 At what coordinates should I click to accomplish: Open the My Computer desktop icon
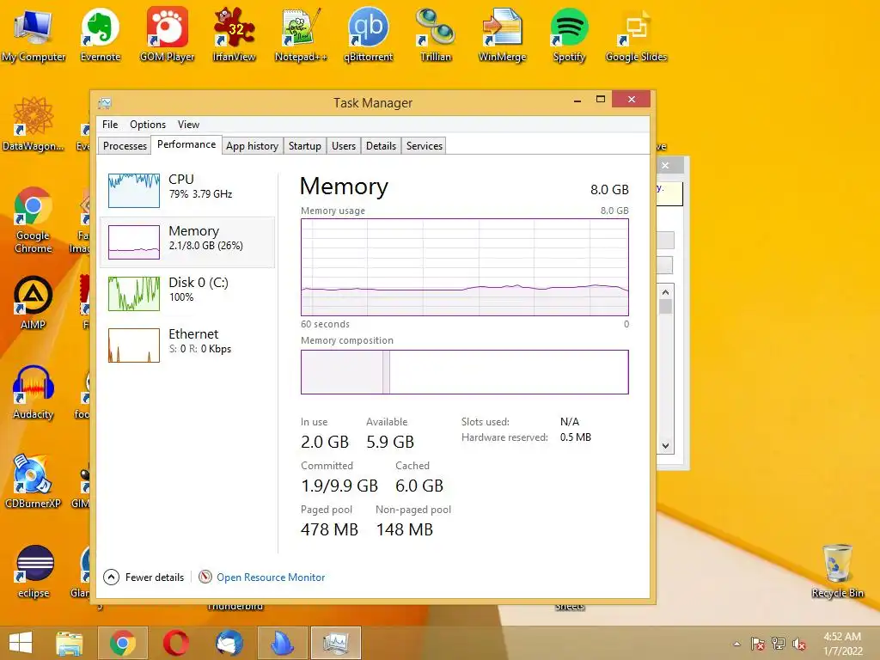click(34, 34)
